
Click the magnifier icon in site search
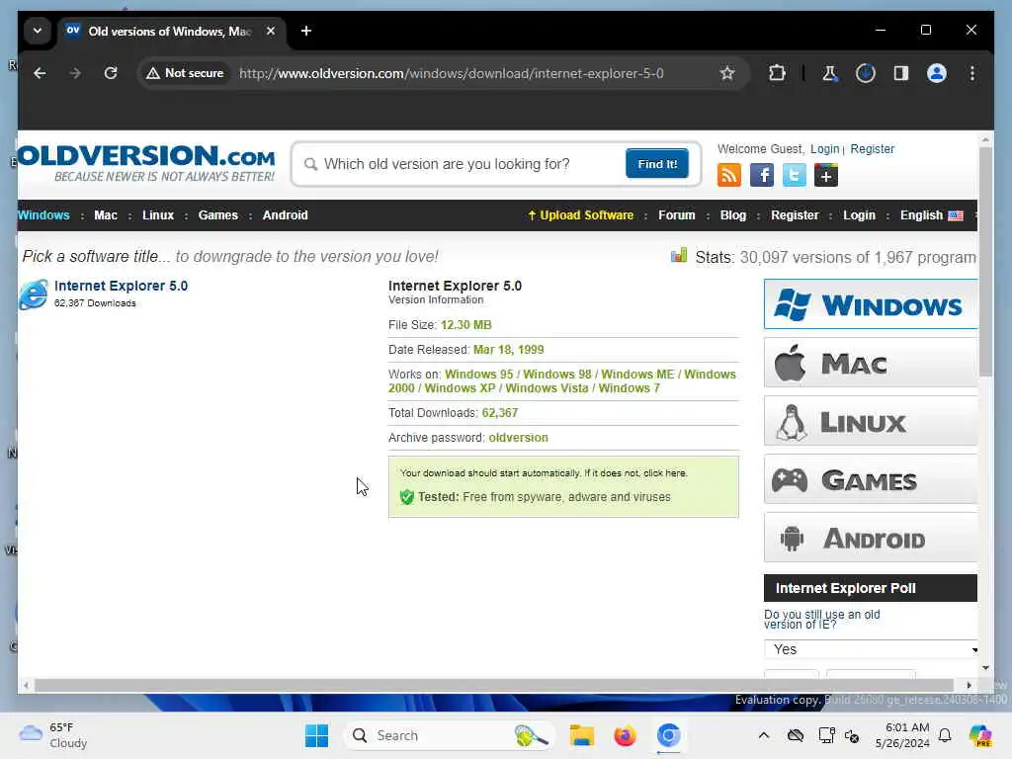click(x=310, y=165)
